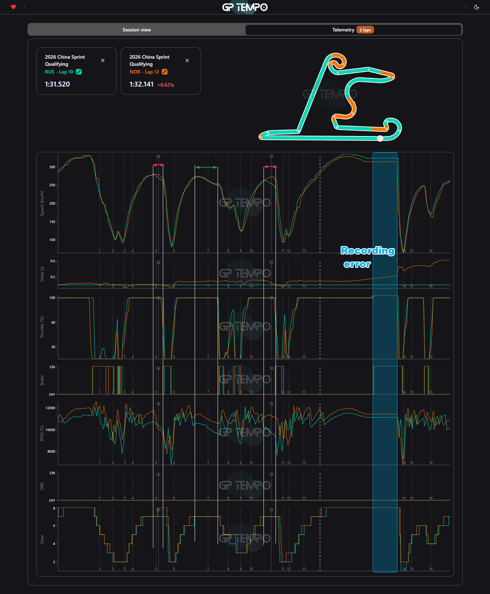Select the turn 6 marker on the track map

click(392, 77)
